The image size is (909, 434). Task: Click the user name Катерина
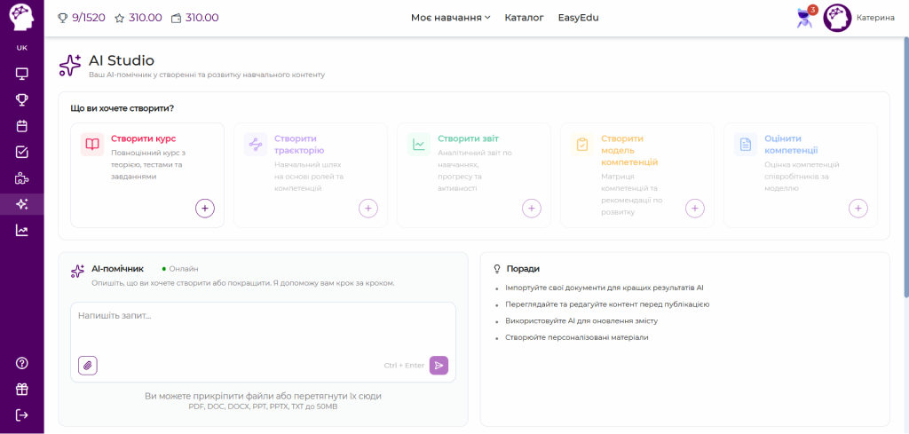(x=875, y=18)
